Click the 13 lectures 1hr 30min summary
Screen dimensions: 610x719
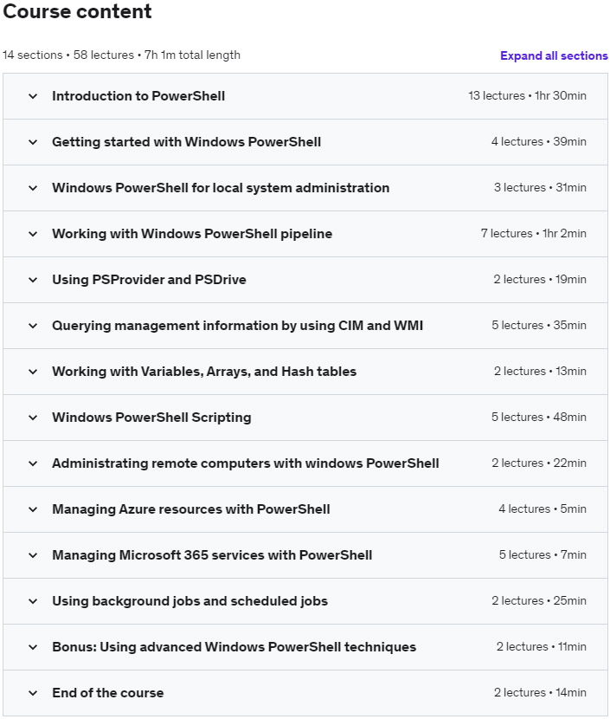point(527,96)
